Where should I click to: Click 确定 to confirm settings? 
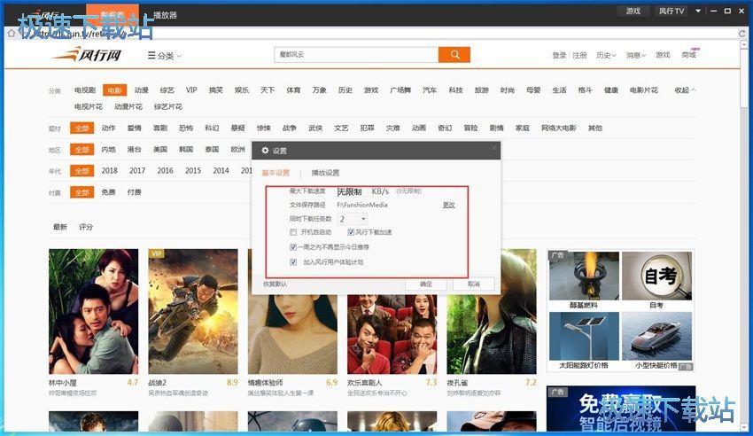[x=426, y=284]
